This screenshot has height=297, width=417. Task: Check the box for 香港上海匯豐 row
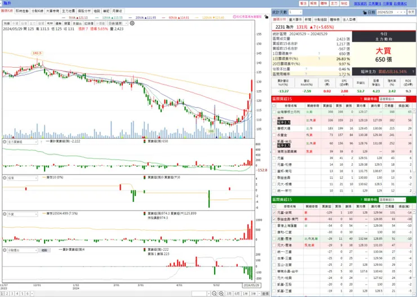(274, 226)
